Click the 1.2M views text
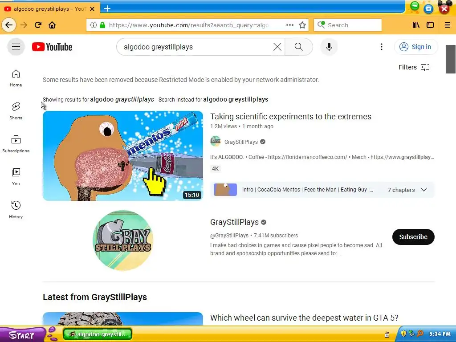 pos(224,126)
